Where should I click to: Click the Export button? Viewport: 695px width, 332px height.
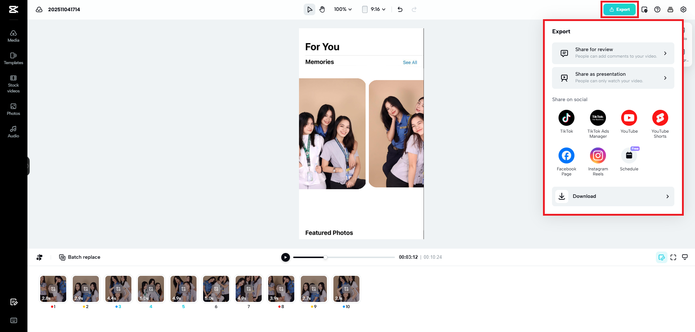619,9
